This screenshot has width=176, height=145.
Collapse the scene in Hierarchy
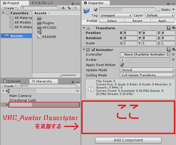point(3,91)
